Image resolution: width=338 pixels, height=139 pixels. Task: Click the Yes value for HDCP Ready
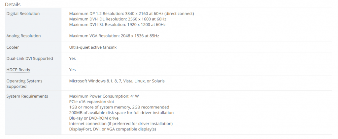pyautogui.click(x=72, y=70)
